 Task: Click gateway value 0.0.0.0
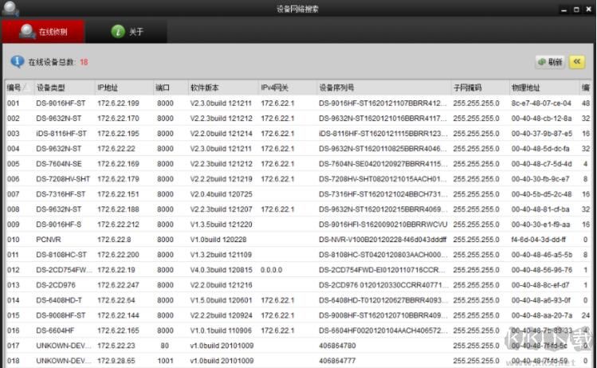(x=272, y=270)
